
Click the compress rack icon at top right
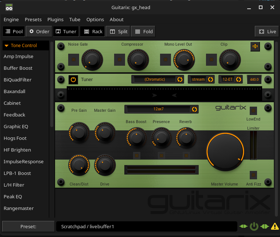click(255, 46)
